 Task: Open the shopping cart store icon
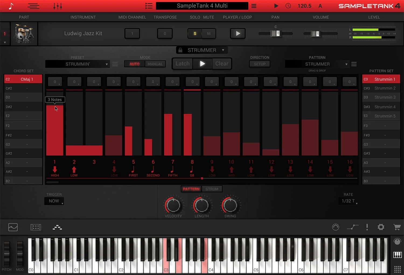point(397,227)
